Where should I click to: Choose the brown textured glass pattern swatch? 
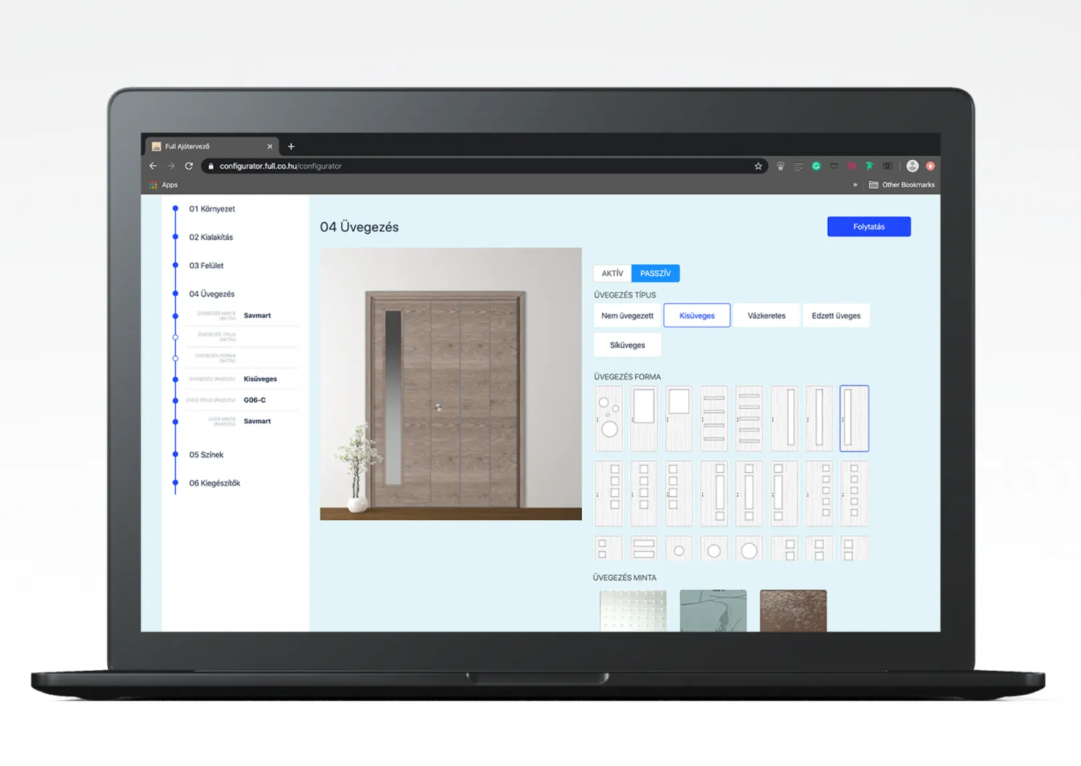793,611
